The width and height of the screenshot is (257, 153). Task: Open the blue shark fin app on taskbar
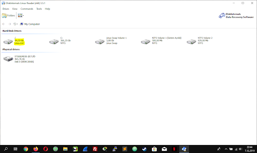[85, 149]
